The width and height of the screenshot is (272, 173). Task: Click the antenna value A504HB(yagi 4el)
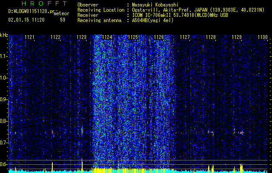click(153, 20)
